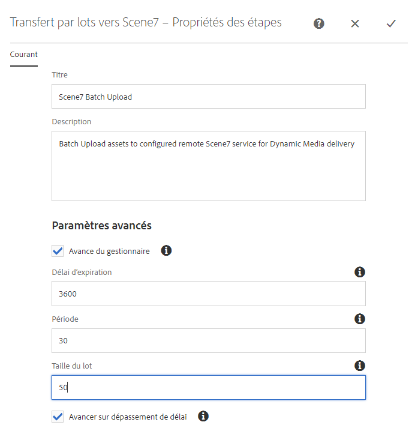
Task: Click the Description field label text
Action: [71, 122]
